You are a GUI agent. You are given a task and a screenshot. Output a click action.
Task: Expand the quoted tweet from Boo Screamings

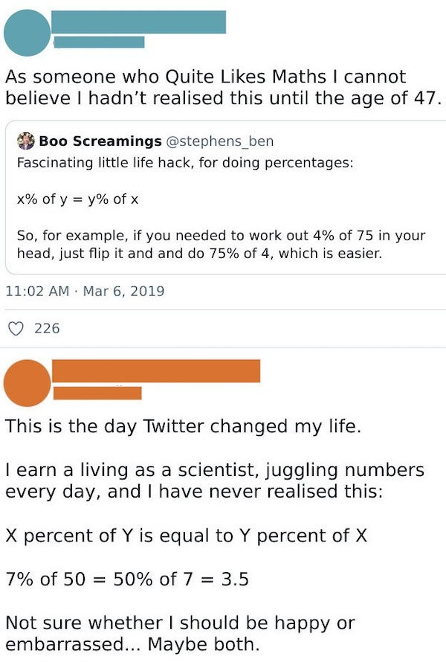click(x=223, y=223)
